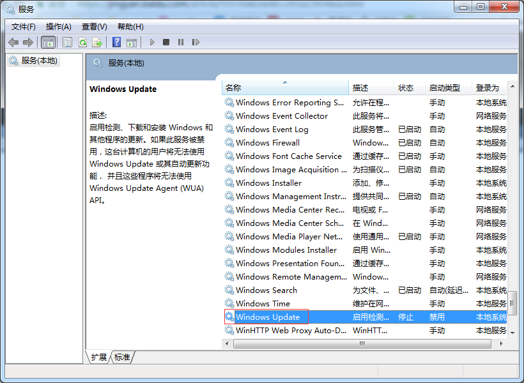Screen dimensions: 524x383
Task: Select the Windows Time service
Action: point(364,304)
